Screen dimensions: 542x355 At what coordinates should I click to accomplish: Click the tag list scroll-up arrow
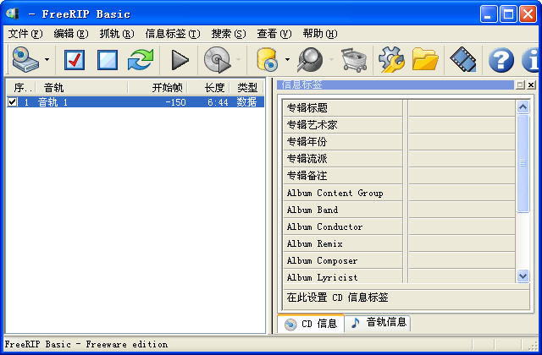(523, 107)
